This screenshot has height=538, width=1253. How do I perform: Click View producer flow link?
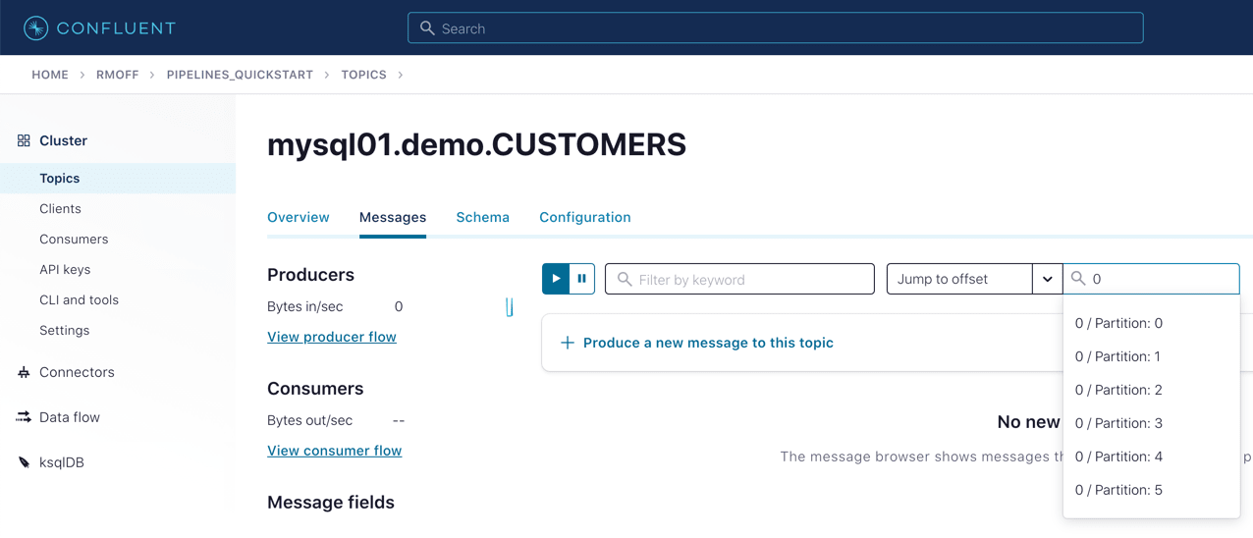click(332, 337)
